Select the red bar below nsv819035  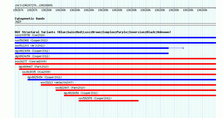119,74
